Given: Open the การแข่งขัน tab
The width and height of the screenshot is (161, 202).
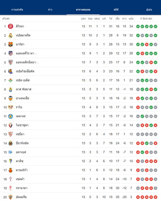Looking at the screenshot, I should tap(17, 10).
